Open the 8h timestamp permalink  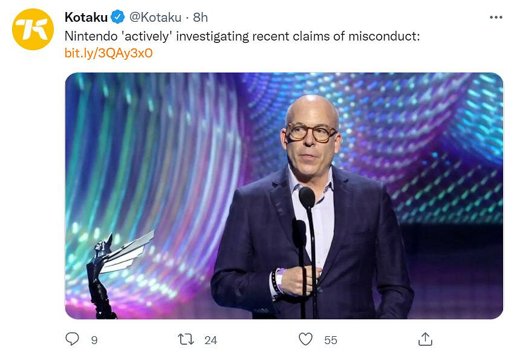(x=200, y=18)
